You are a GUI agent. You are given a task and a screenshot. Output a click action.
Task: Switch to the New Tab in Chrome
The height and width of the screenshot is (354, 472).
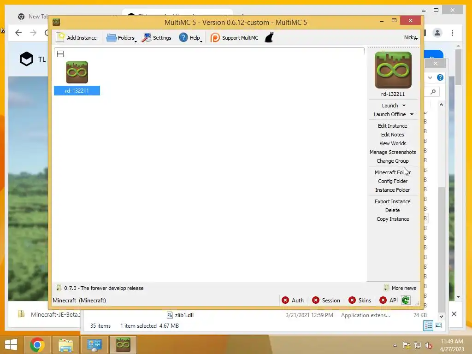(32, 16)
